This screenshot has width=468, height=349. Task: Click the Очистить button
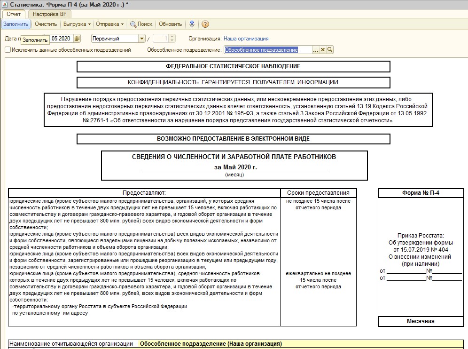pyautogui.click(x=46, y=24)
